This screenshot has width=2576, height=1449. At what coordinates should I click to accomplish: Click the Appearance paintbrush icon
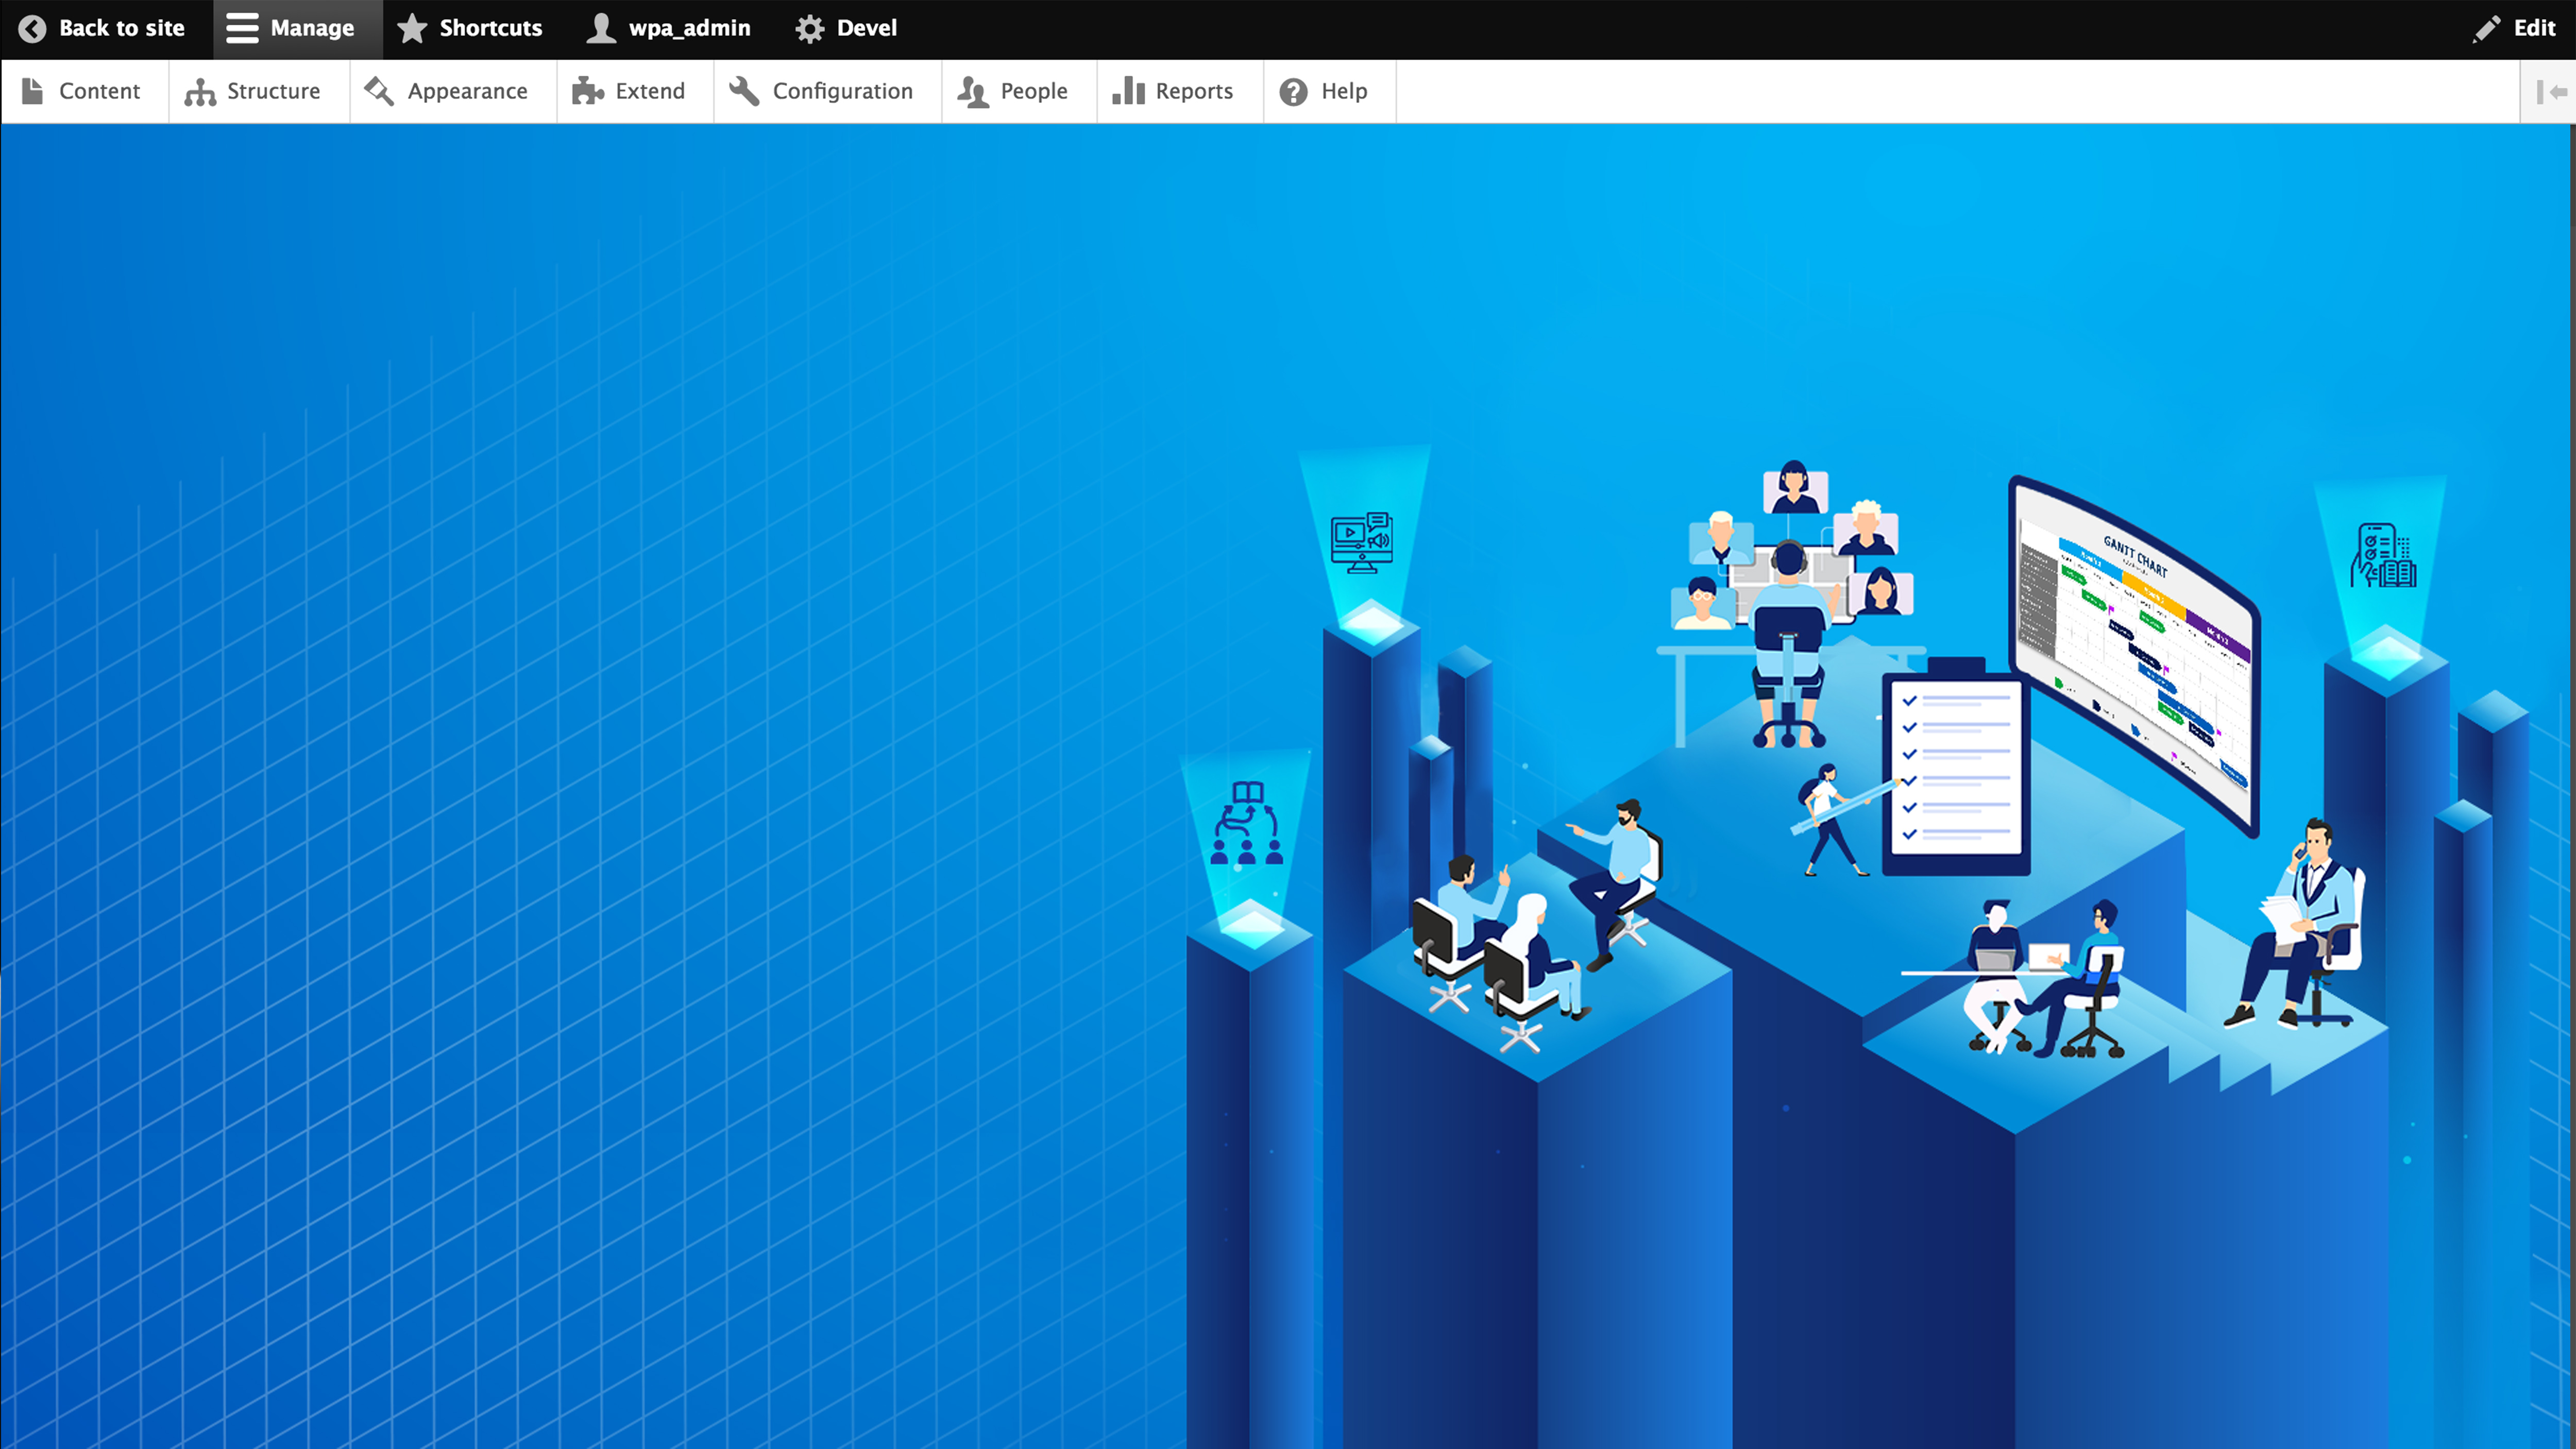(379, 91)
